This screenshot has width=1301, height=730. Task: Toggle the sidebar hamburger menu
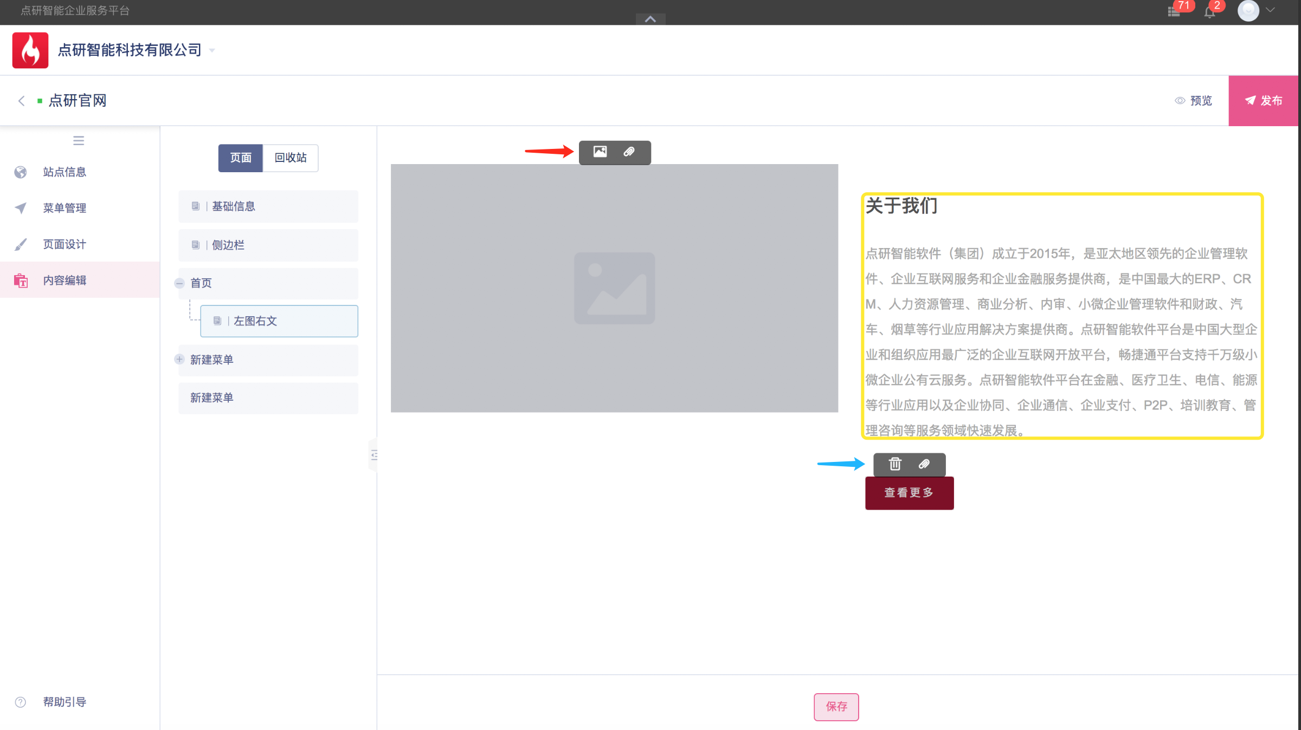79,141
